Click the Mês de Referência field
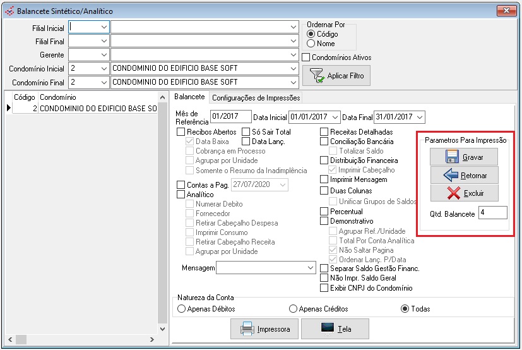Screen dimensions: 522x350 231,117
